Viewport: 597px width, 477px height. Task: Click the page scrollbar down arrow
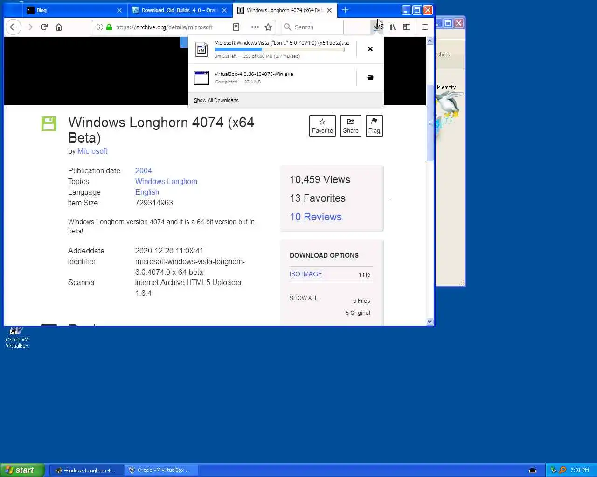(x=430, y=321)
